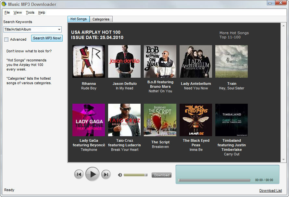289x197 pixels.
Task: Expand the Title/Artist/Album dropdown
Action: 59,29
